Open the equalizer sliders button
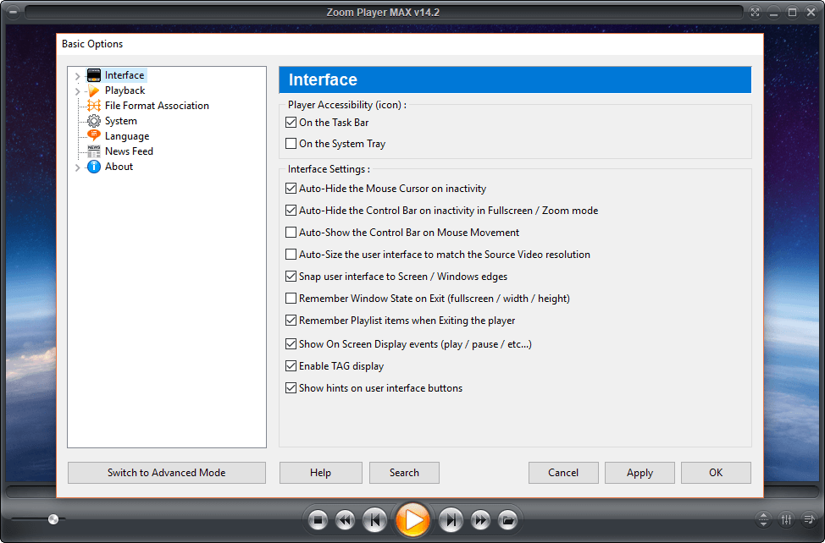The width and height of the screenshot is (825, 543). click(x=787, y=520)
